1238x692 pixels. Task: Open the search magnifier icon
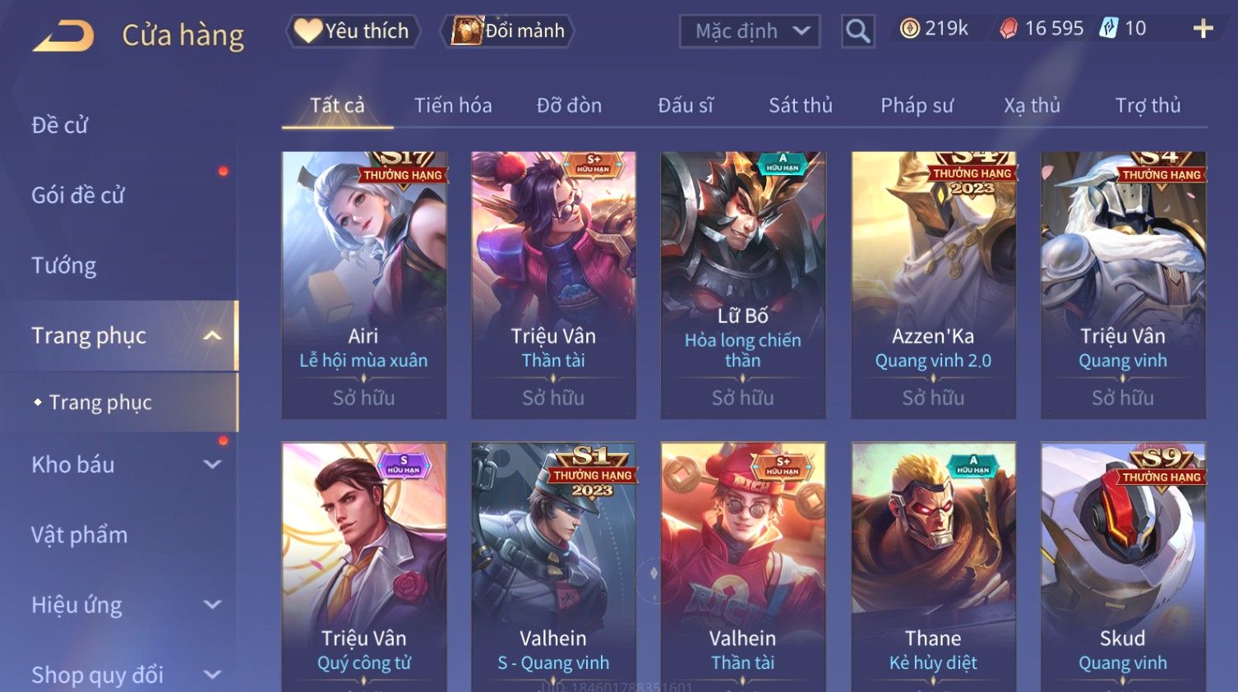pyautogui.click(x=857, y=31)
